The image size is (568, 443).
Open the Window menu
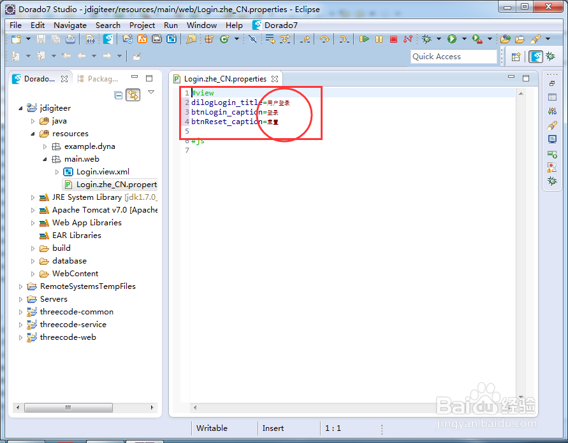202,25
